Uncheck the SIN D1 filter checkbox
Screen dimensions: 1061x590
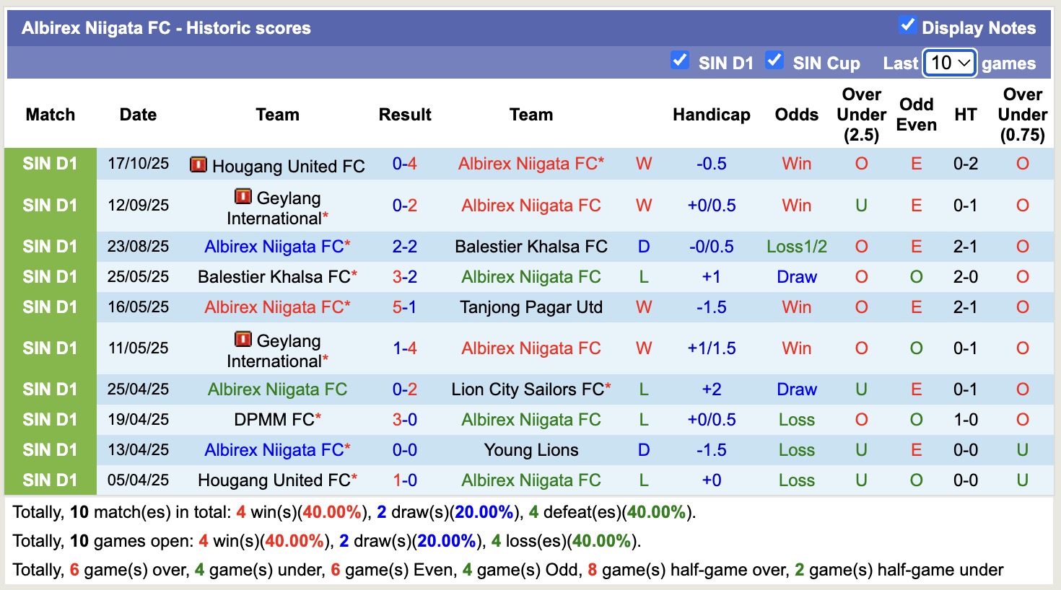[679, 61]
